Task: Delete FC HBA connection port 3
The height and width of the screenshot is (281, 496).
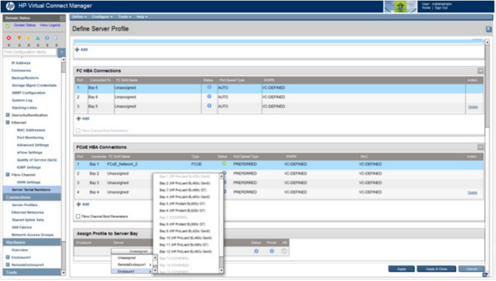Action: pos(473,107)
